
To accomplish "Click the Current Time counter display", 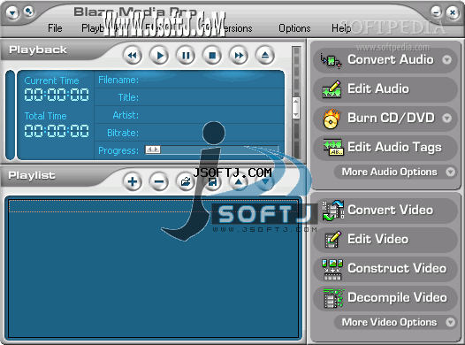I will (57, 95).
